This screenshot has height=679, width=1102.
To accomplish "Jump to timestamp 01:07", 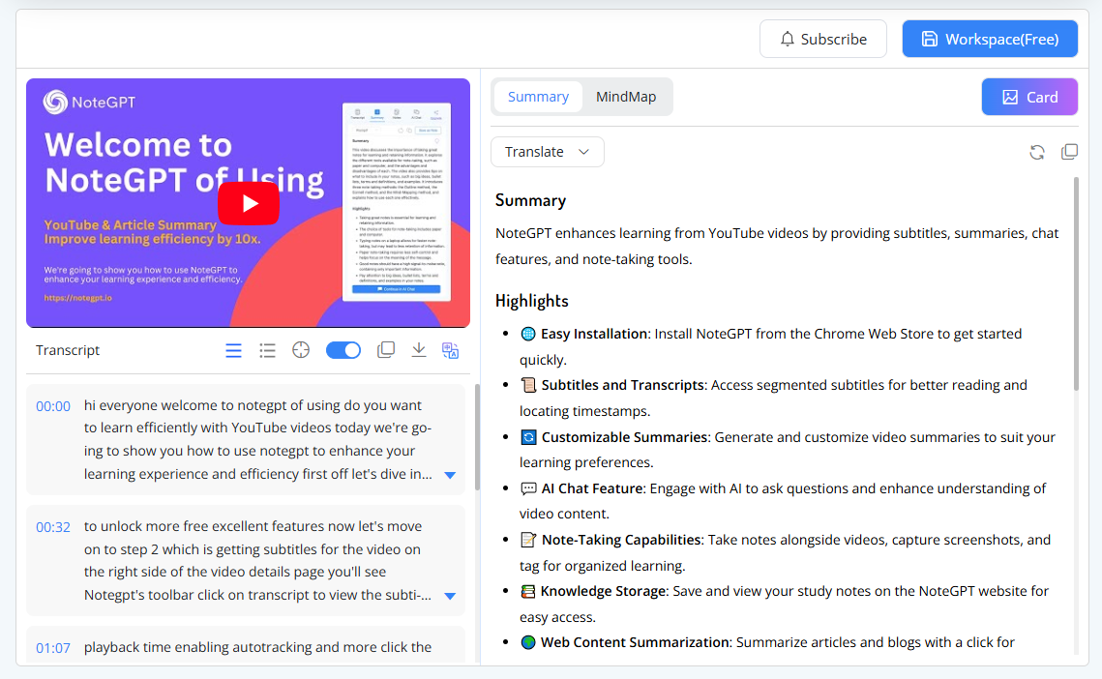I will [53, 648].
